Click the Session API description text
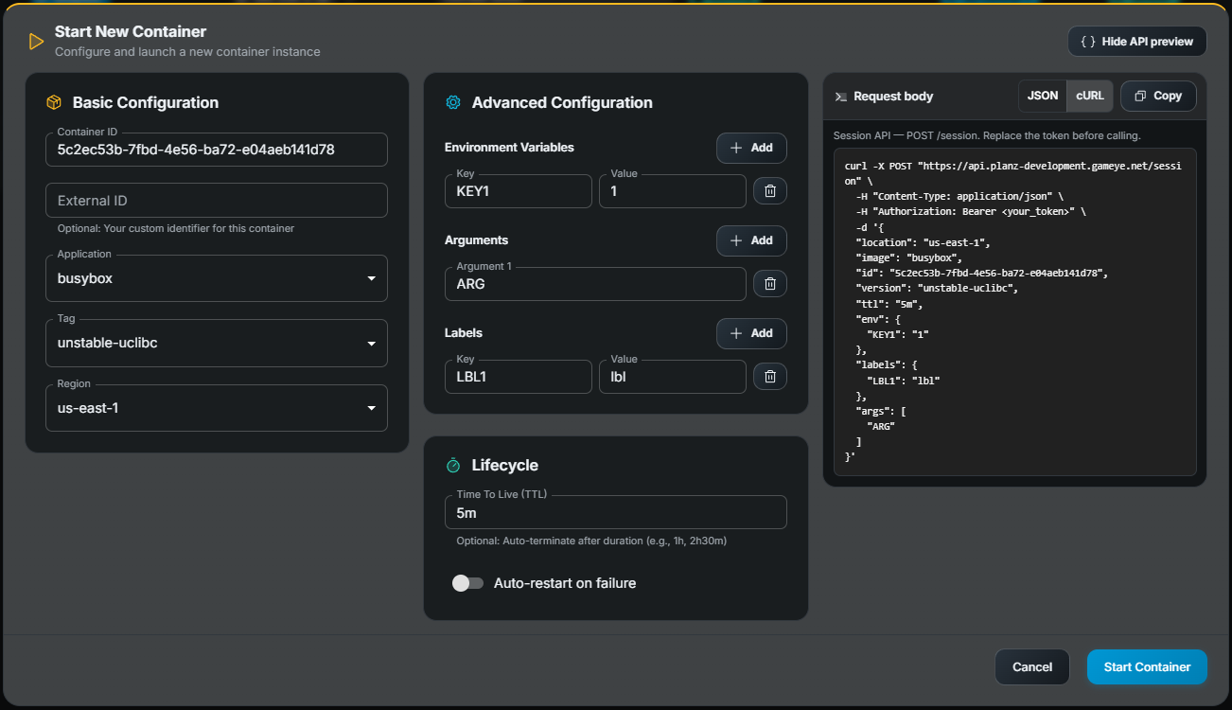 (x=987, y=135)
